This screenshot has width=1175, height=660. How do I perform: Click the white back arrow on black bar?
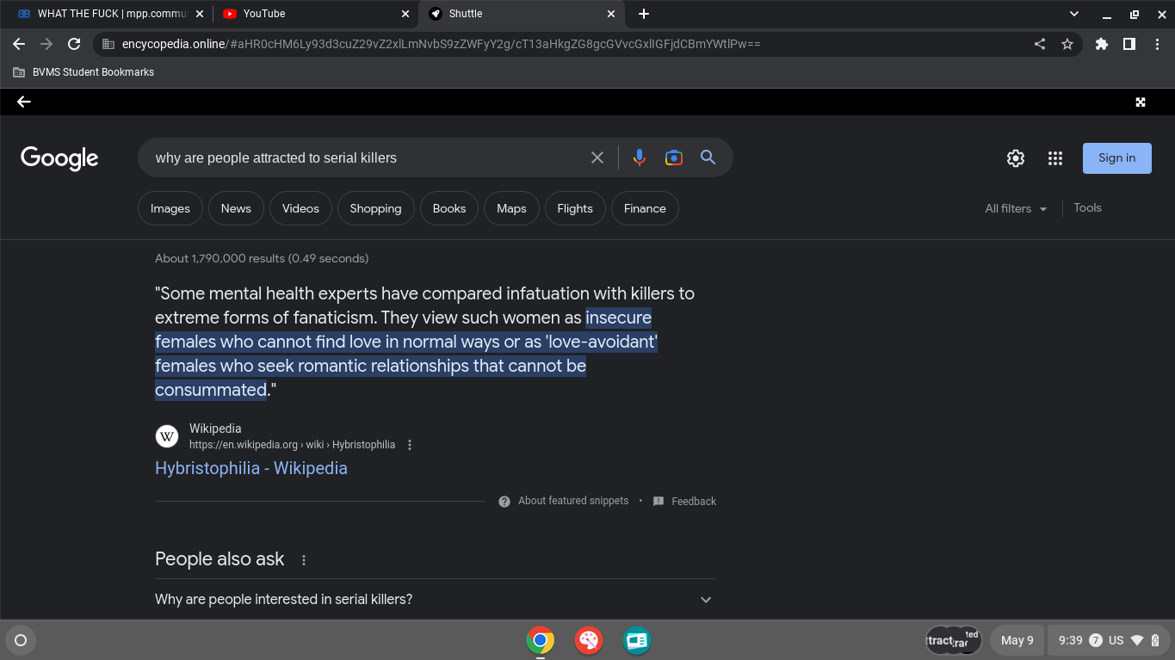coord(24,102)
